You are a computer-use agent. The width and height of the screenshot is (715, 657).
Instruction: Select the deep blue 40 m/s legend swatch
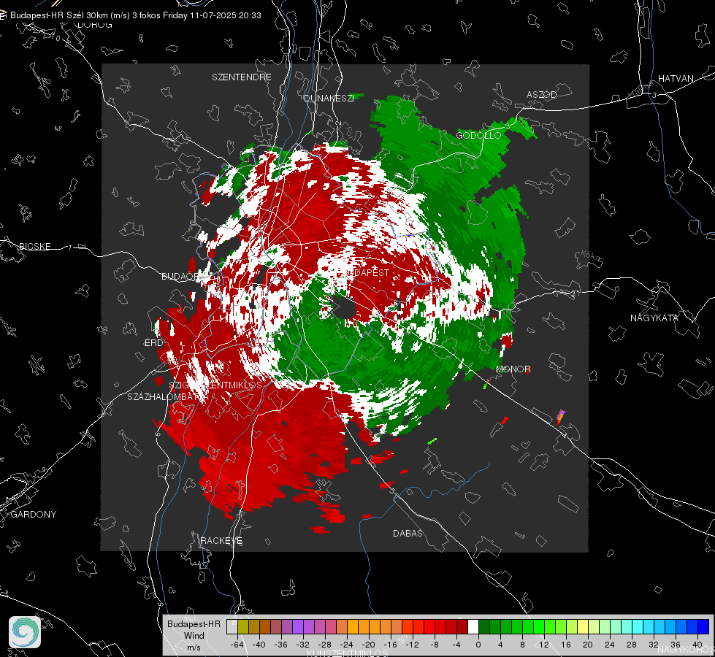(703, 626)
